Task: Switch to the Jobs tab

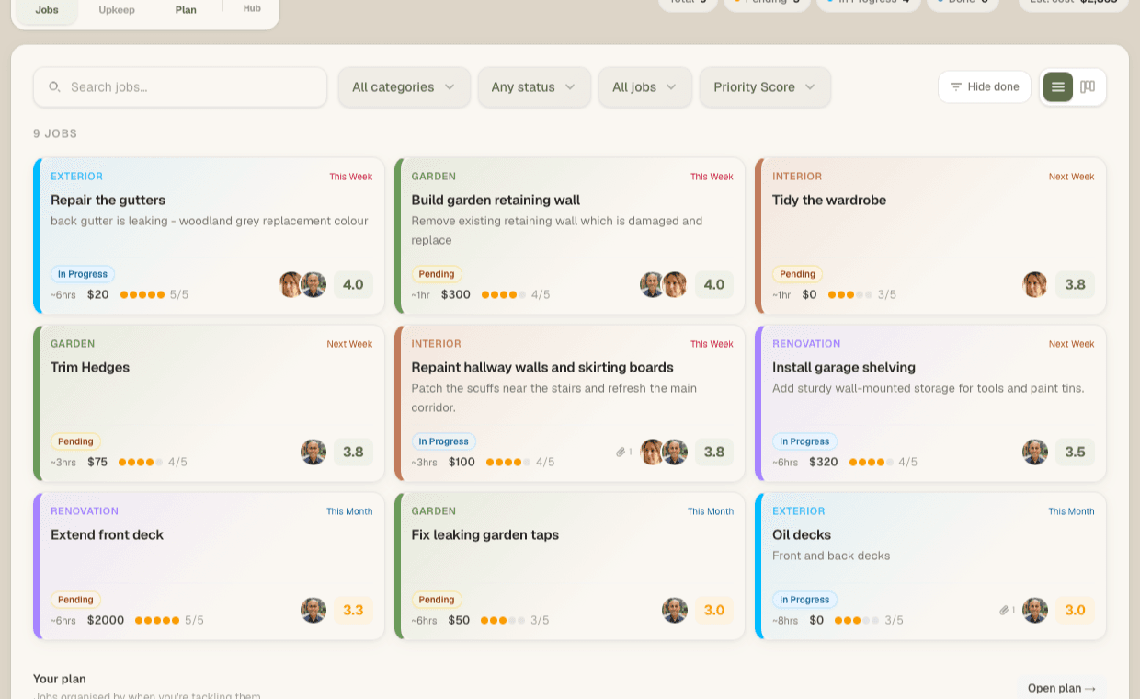Action: (47, 9)
